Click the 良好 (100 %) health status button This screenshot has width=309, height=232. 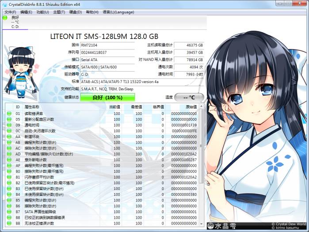(107, 98)
